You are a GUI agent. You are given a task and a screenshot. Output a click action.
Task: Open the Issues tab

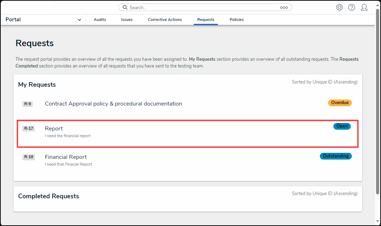click(x=127, y=20)
